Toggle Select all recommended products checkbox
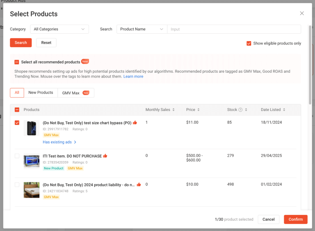 (x=17, y=62)
